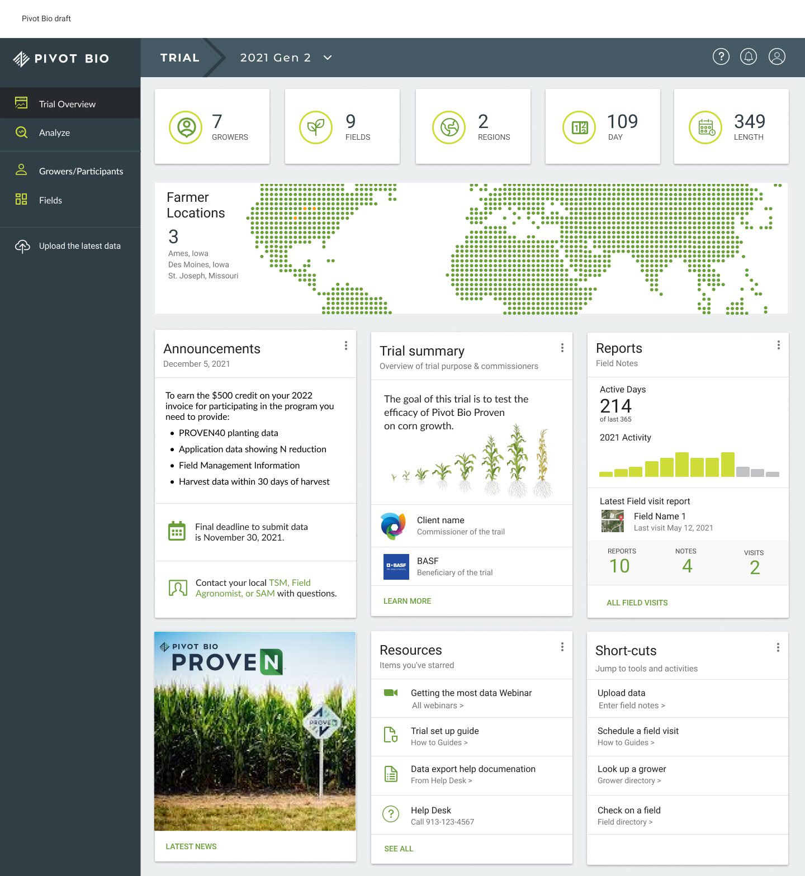
Task: Click the Growers stat icon
Action: 186,127
